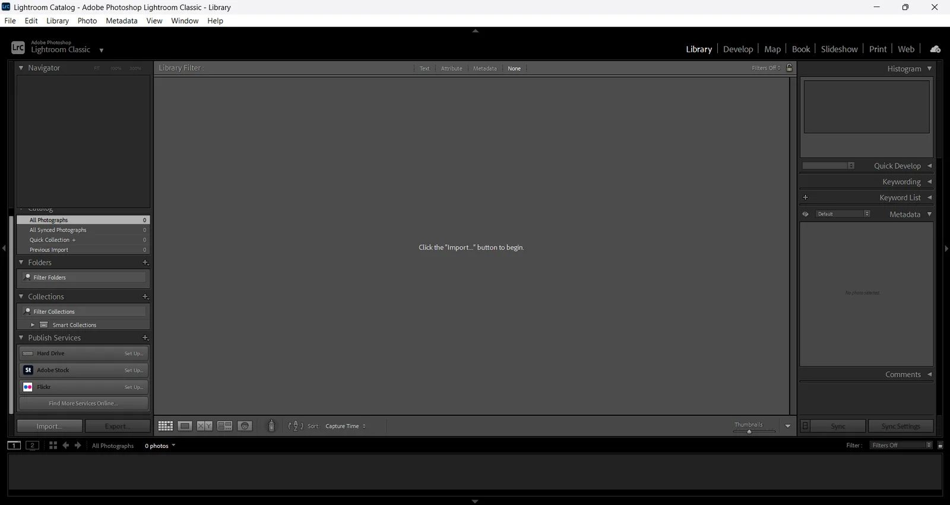Adjust the Thumbnails size slider
Viewport: 950px width, 505px height.
tap(749, 431)
